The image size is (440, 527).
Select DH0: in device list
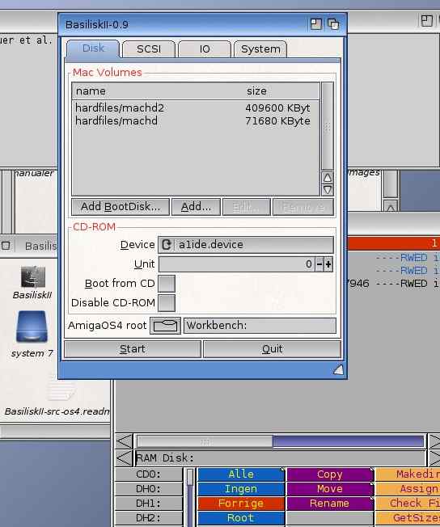[149, 489]
